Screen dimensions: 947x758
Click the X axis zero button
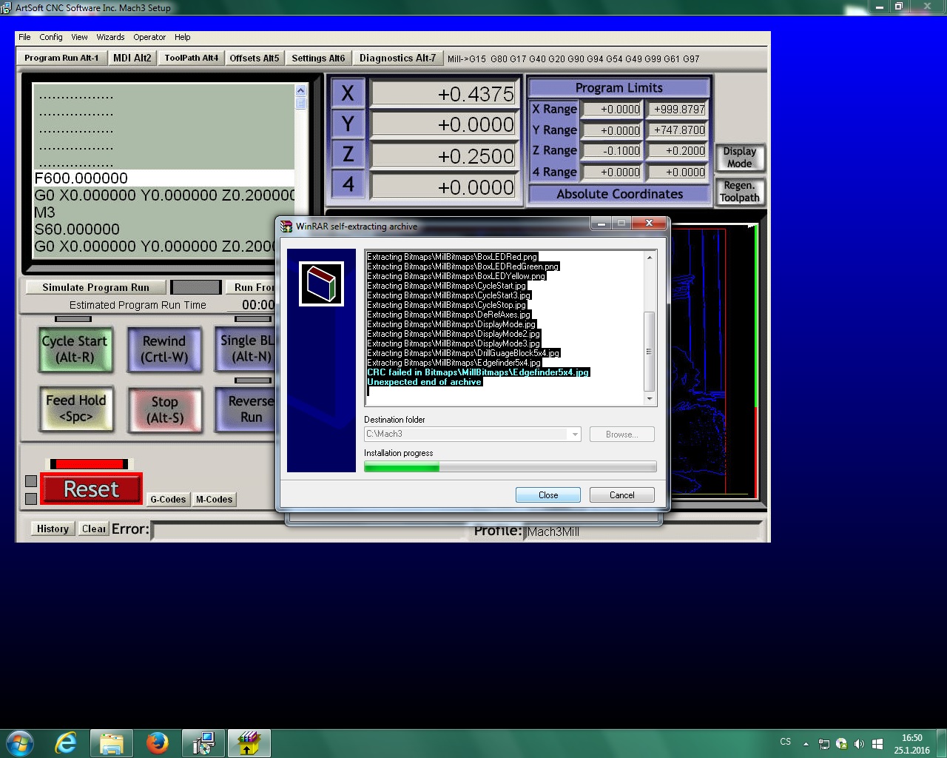click(x=348, y=94)
